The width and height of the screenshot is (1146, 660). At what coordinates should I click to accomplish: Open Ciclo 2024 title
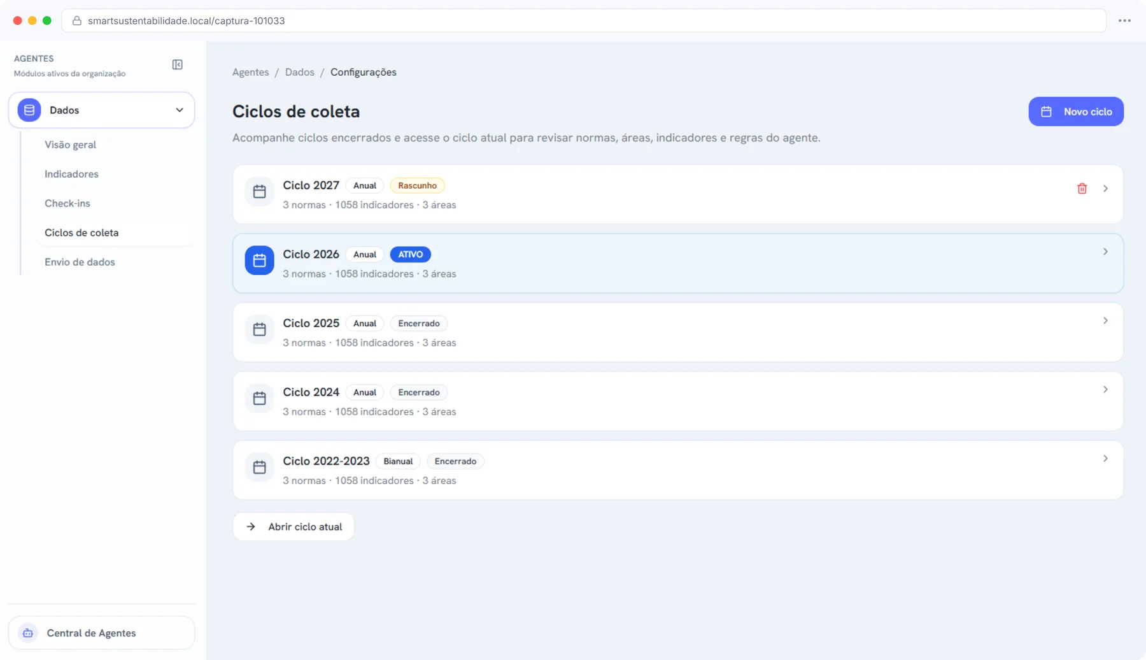pos(311,392)
